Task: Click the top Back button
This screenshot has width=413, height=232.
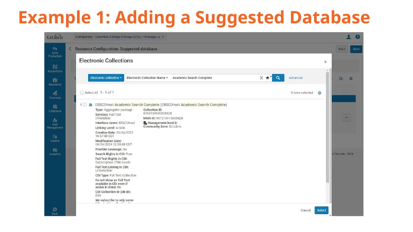Action: pos(342,49)
